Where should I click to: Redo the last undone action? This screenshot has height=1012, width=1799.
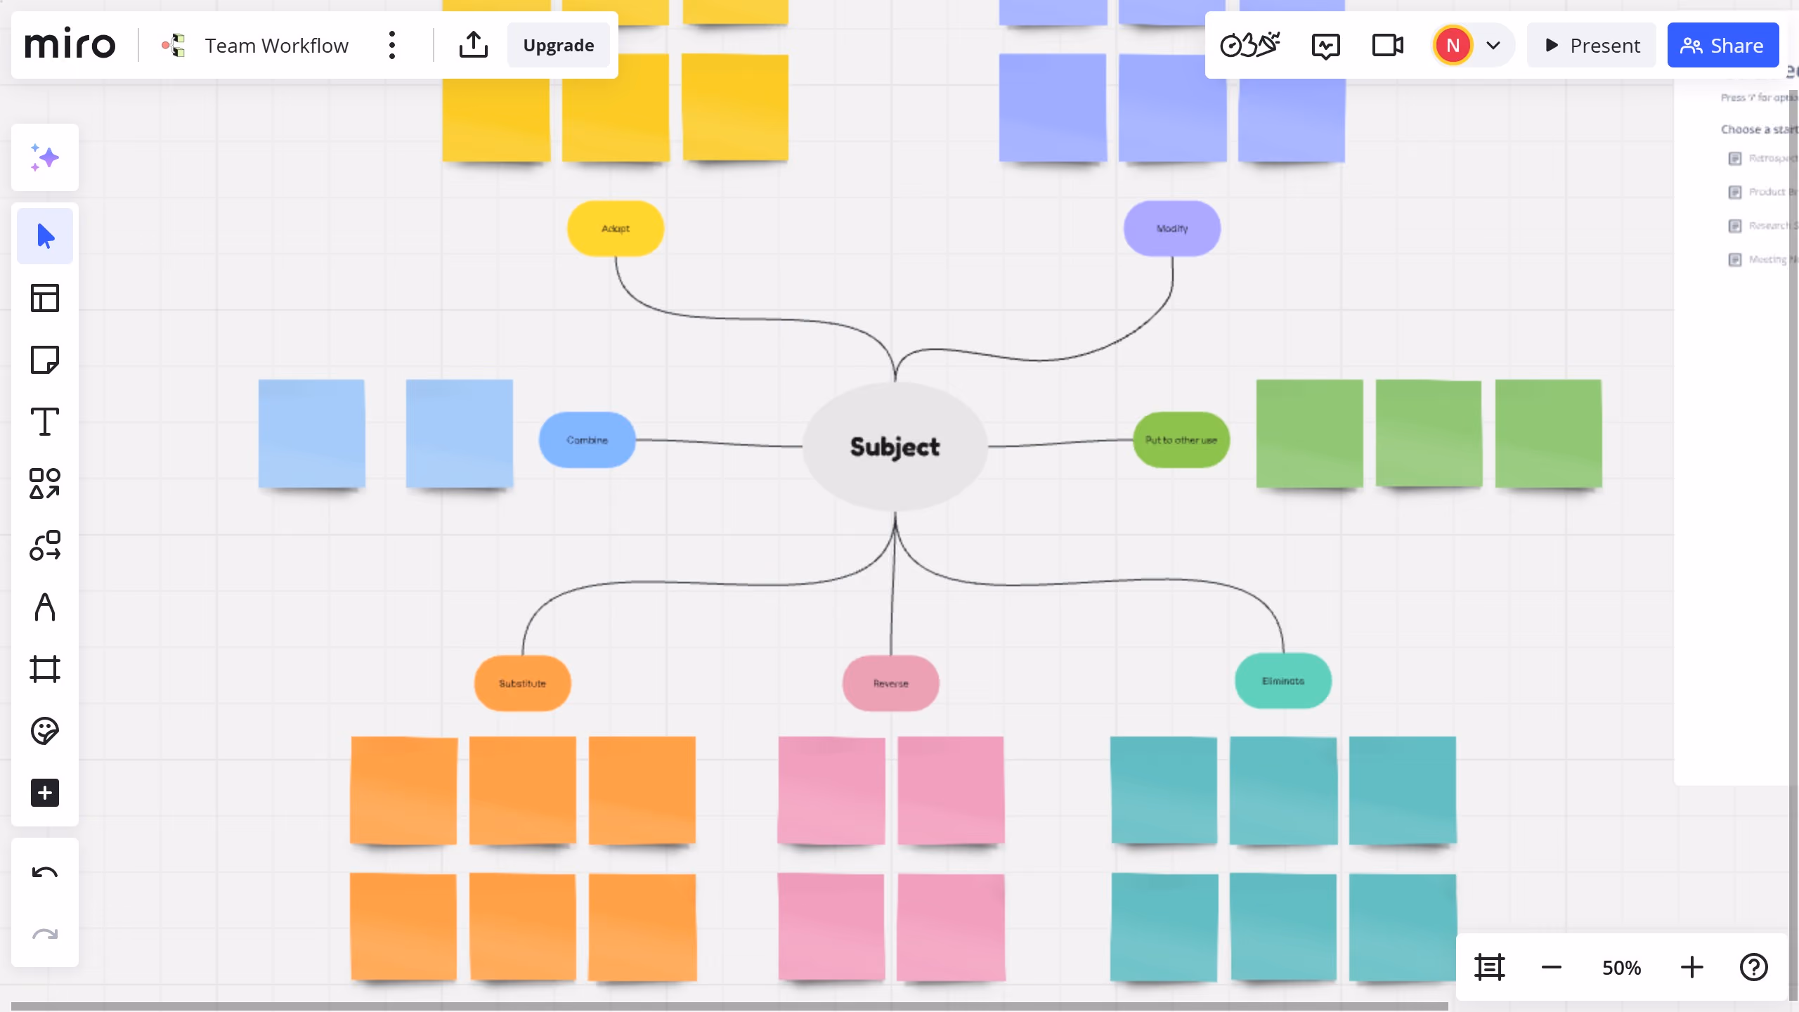click(45, 935)
